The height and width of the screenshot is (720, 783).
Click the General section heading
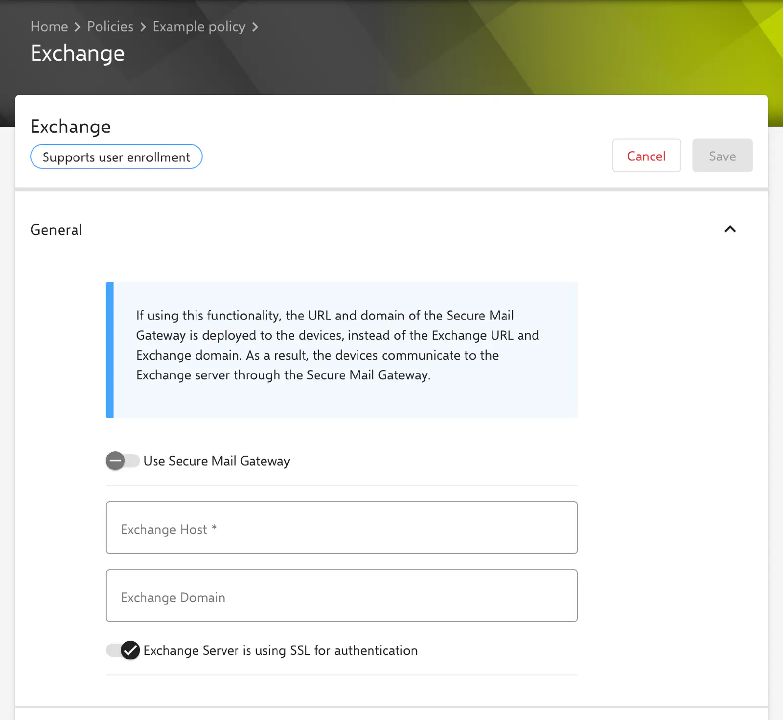(56, 230)
